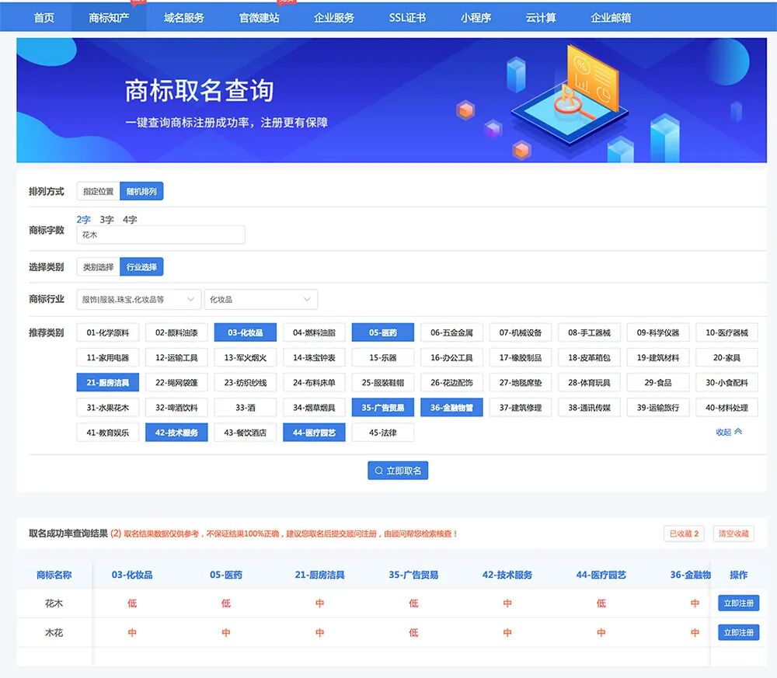Register 木花 with its 立即注册 button
This screenshot has width=777, height=678.
738,632
